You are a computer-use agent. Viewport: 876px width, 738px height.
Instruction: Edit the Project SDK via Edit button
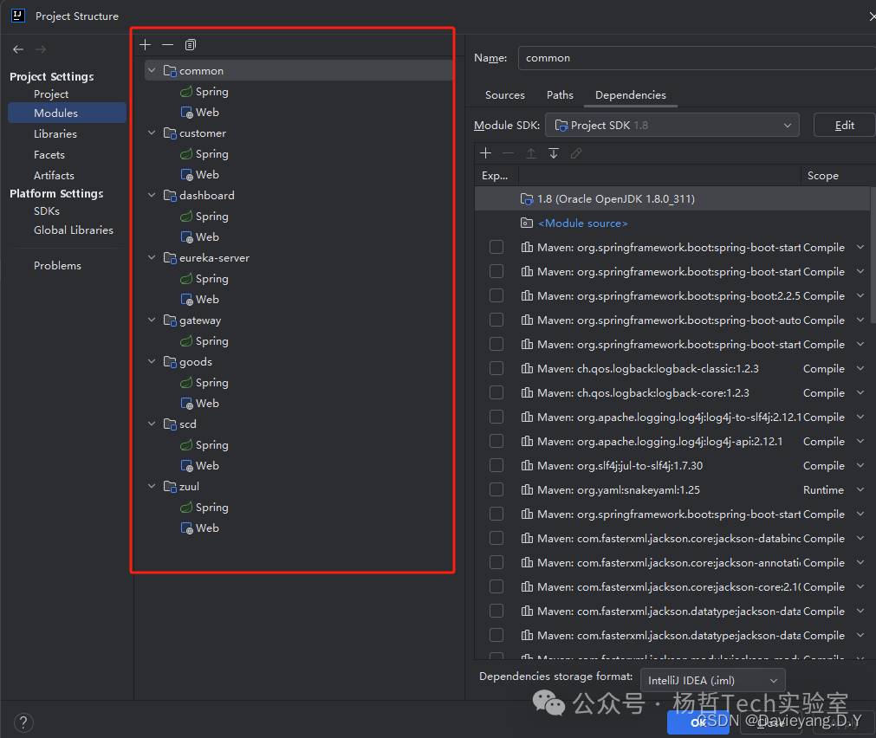point(843,125)
